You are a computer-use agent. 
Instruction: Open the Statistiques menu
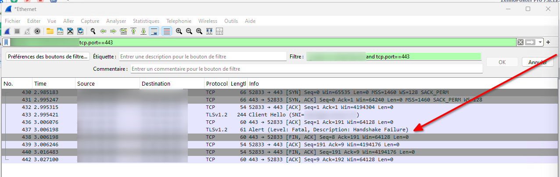(x=146, y=21)
